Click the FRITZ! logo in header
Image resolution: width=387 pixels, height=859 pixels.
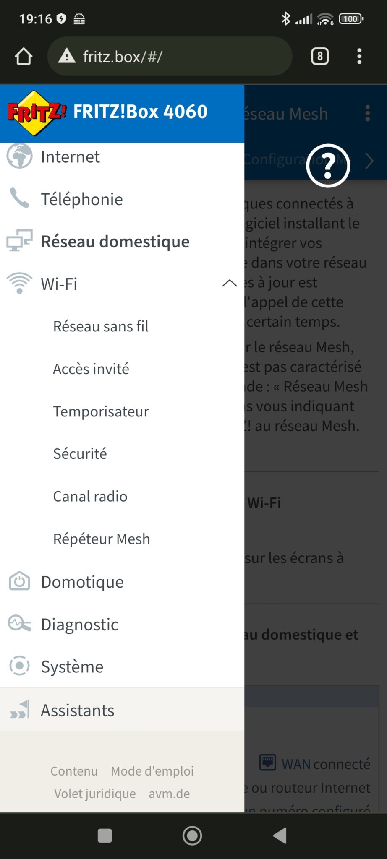(x=36, y=112)
